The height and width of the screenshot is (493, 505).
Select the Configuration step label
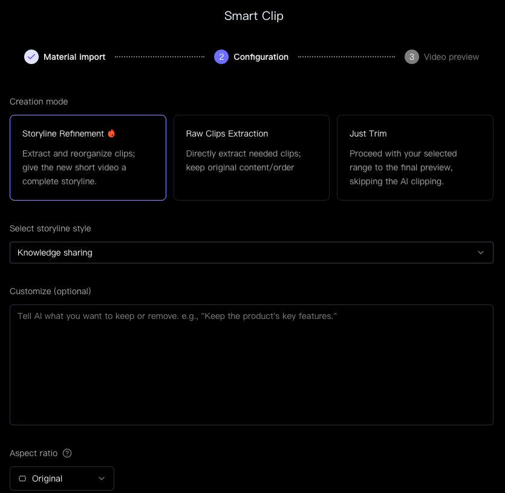click(x=261, y=57)
